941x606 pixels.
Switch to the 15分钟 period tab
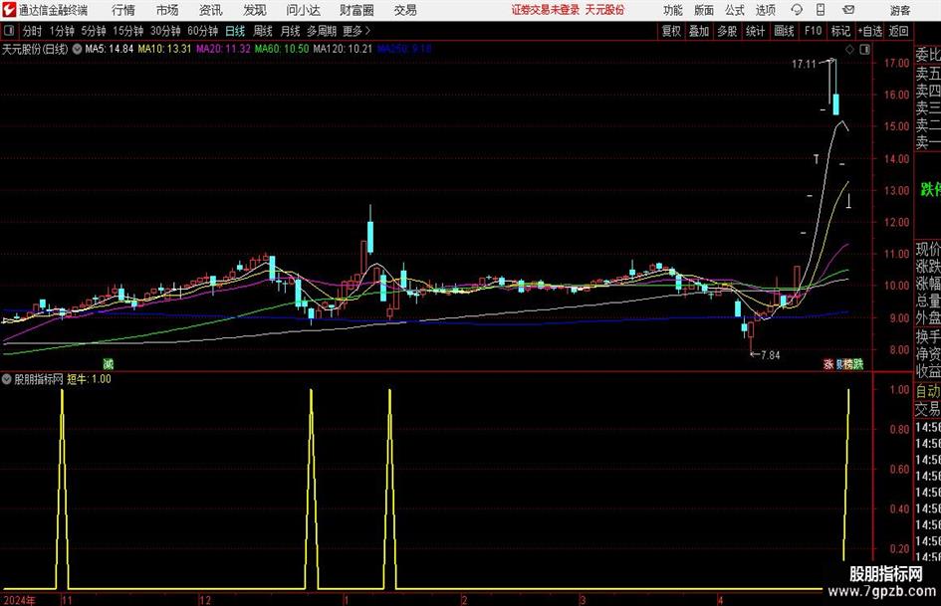127,31
